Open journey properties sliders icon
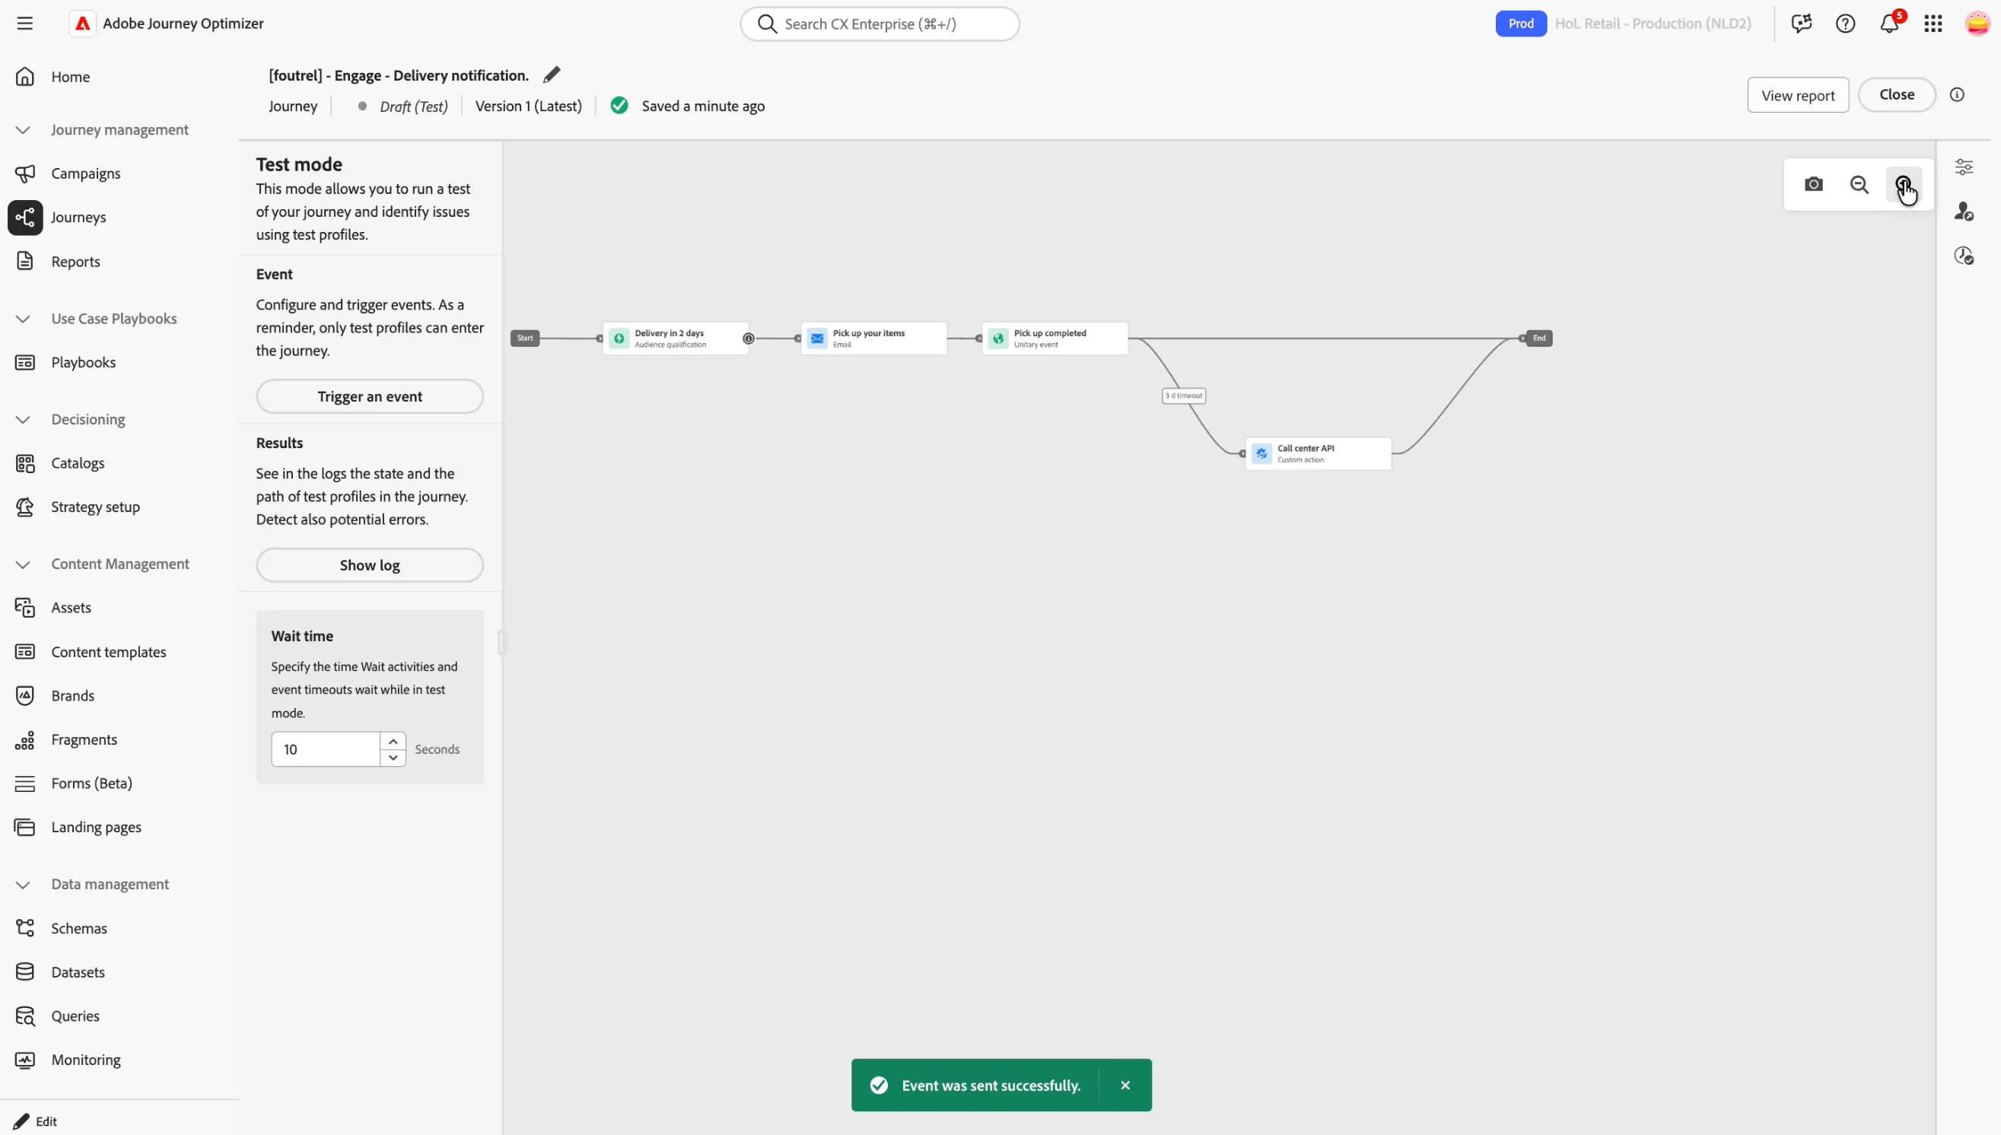The width and height of the screenshot is (2001, 1135). (1964, 167)
